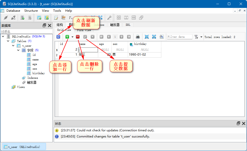Go to first data page

click(x=102, y=37)
